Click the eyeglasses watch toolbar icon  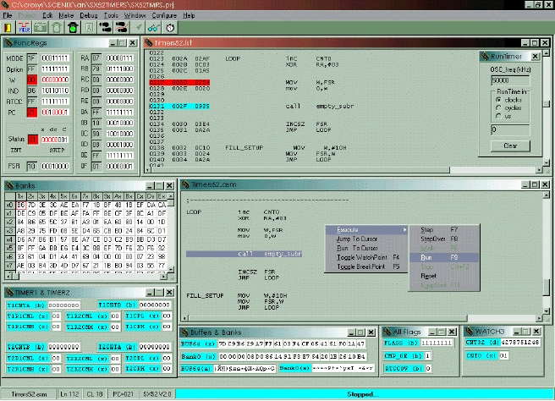click(x=154, y=27)
